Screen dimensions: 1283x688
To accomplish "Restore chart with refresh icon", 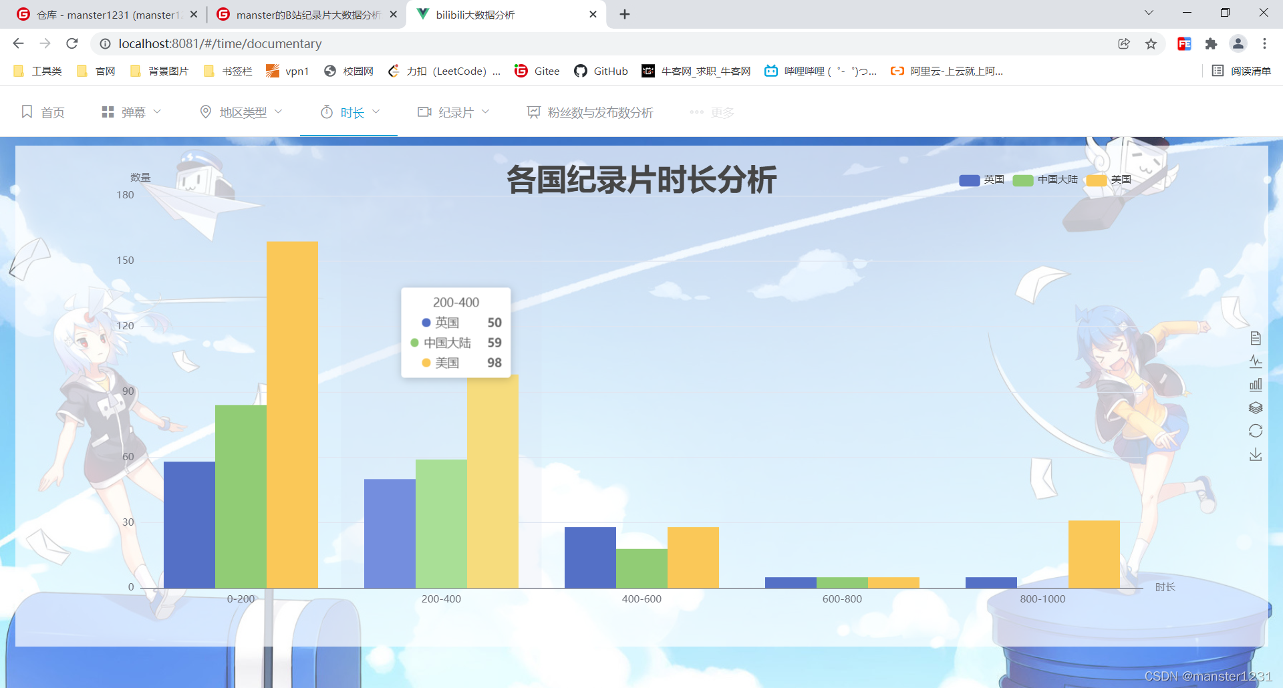I will coord(1256,431).
